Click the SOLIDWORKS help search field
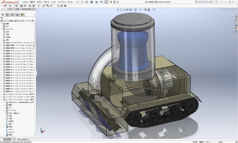 205,2
